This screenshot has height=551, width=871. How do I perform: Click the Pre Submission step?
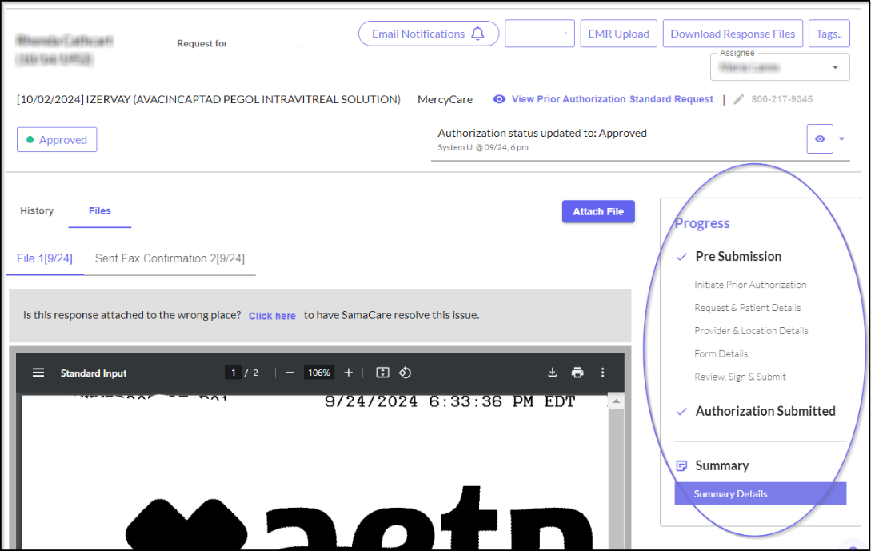point(738,256)
